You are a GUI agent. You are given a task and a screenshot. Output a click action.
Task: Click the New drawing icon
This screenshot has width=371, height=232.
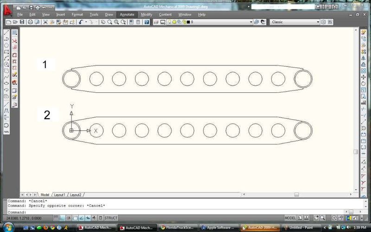pos(9,22)
